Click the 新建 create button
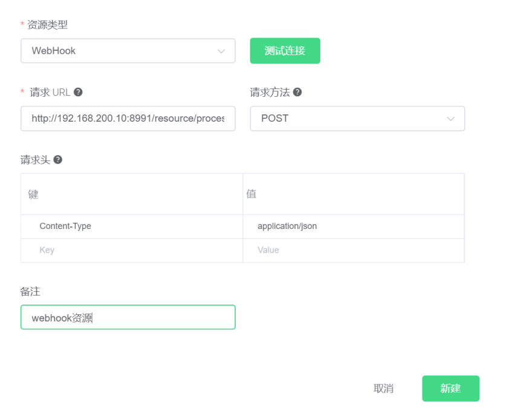The height and width of the screenshot is (413, 512). (x=450, y=389)
